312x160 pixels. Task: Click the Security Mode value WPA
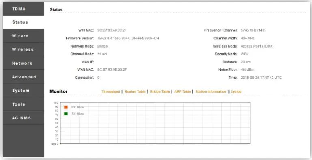[x=244, y=54]
